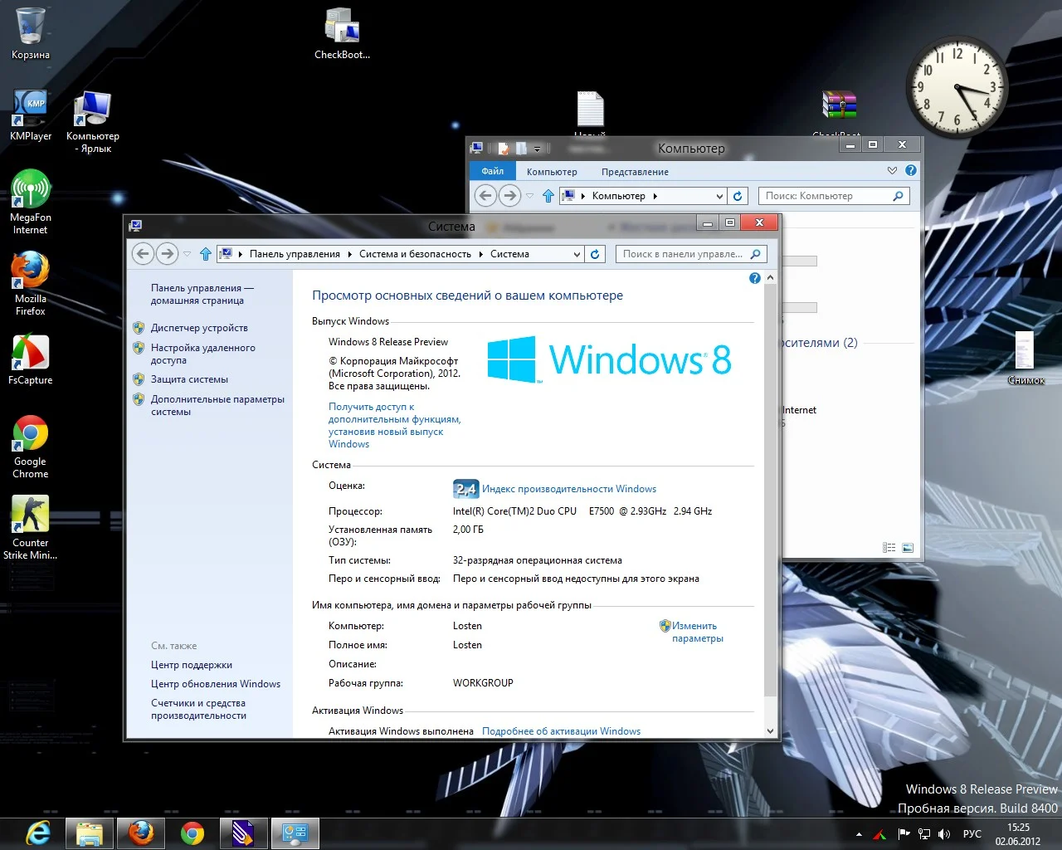Open Диспетчер устройств link

click(x=199, y=328)
